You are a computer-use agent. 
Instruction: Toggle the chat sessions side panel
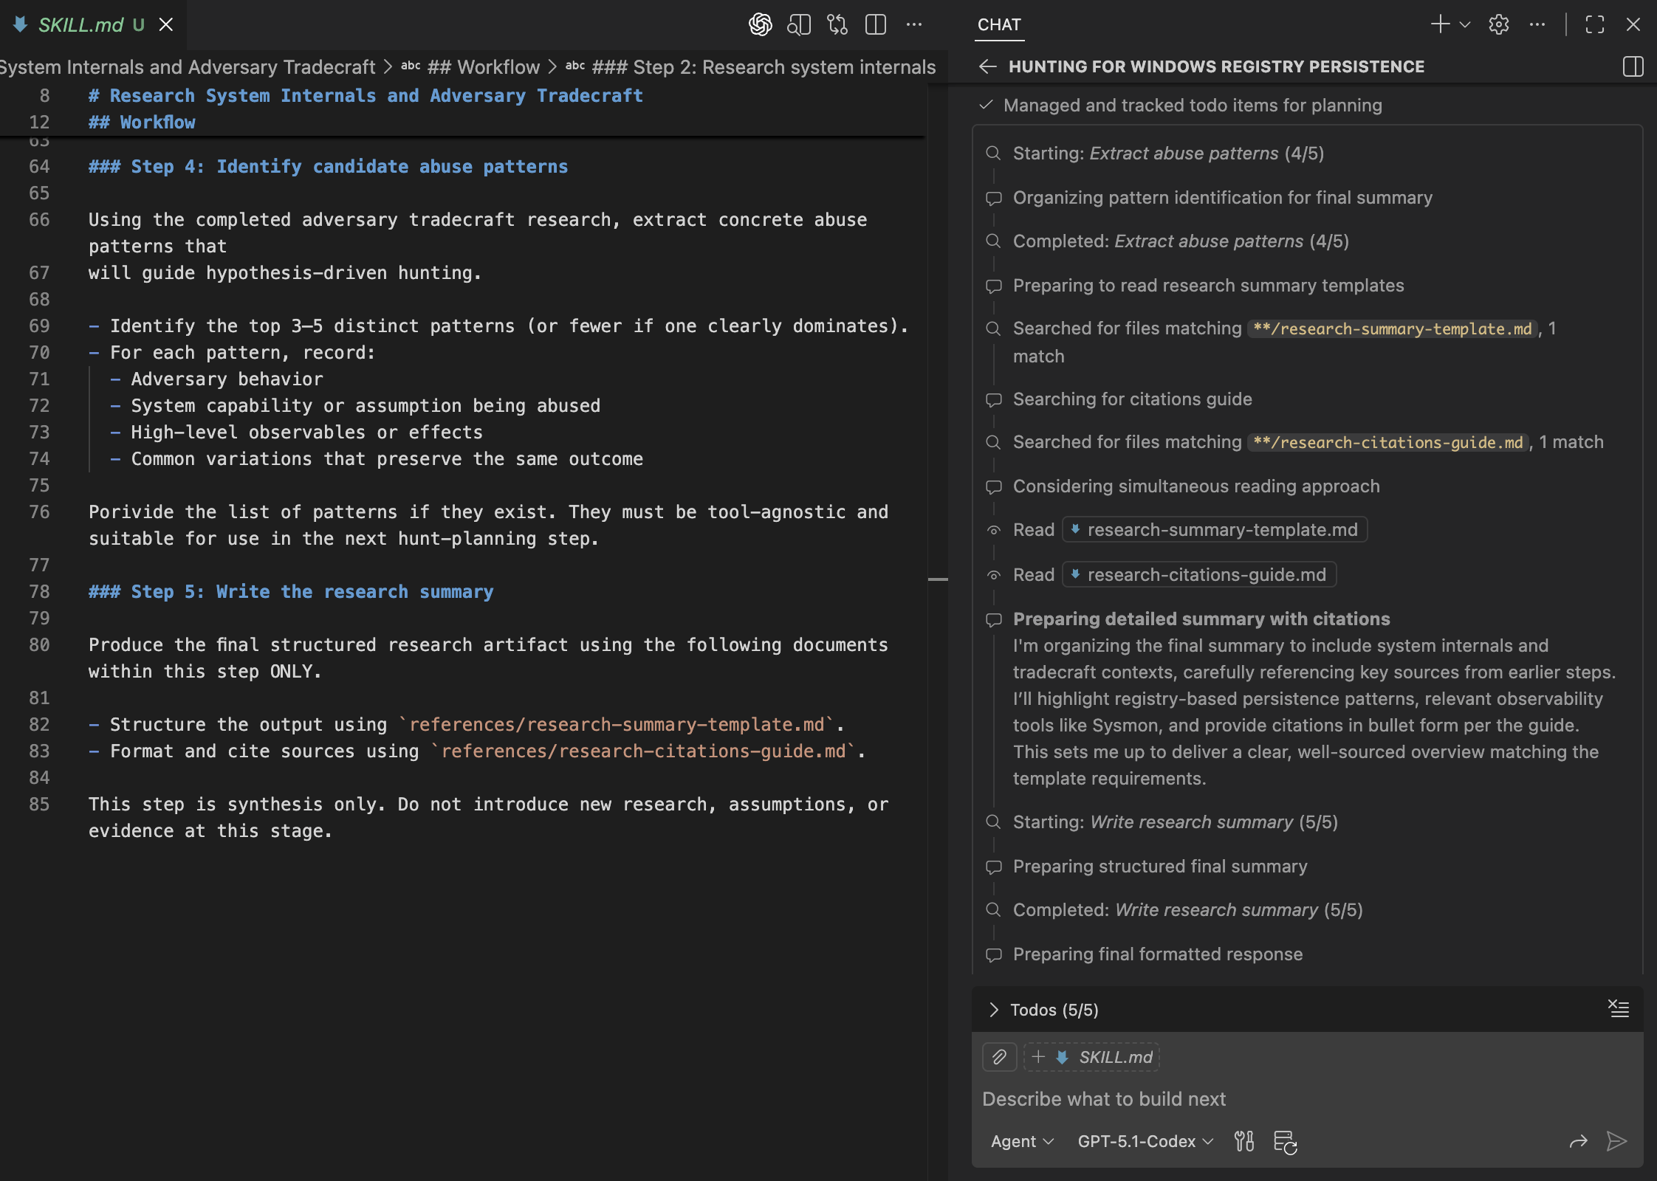click(1633, 66)
